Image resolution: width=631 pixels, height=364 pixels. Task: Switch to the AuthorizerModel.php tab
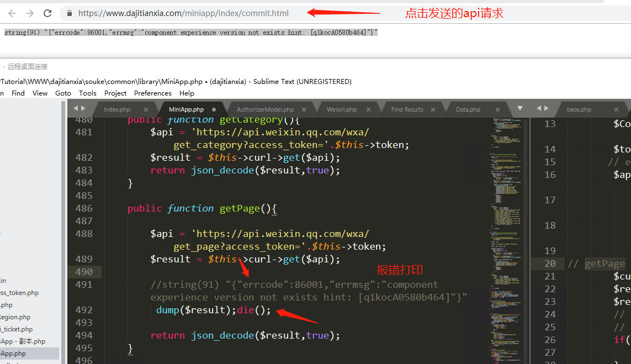click(x=265, y=109)
